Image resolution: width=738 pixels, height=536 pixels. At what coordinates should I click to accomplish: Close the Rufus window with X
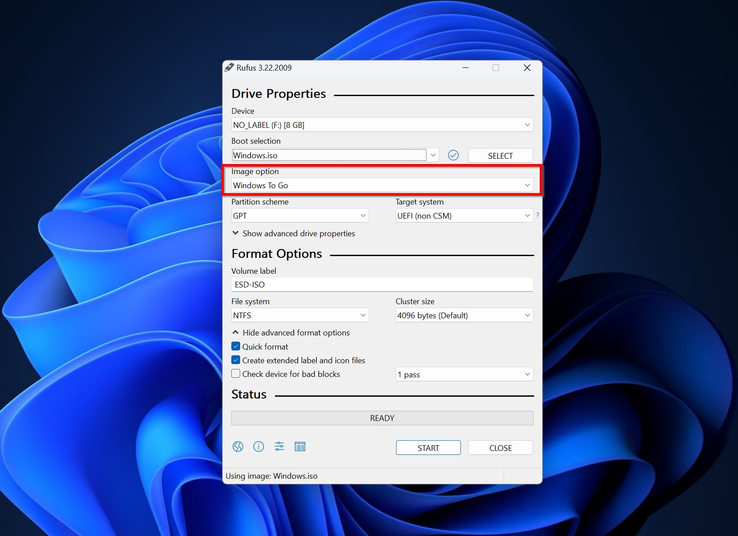pos(527,67)
